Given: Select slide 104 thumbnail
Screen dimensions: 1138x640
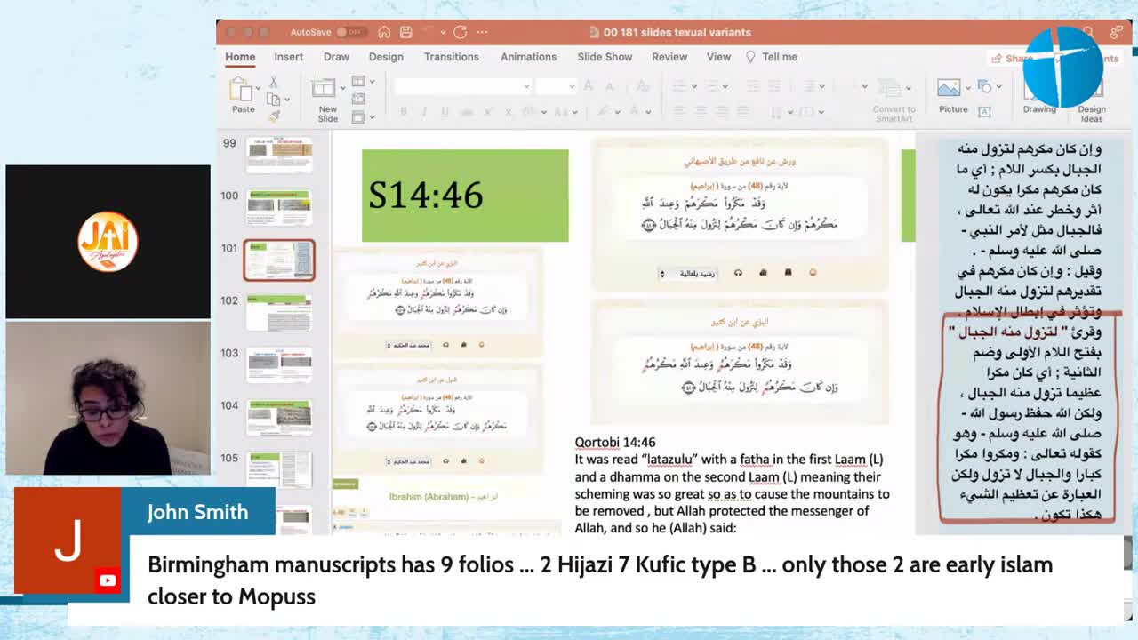Looking at the screenshot, I should pos(279,417).
